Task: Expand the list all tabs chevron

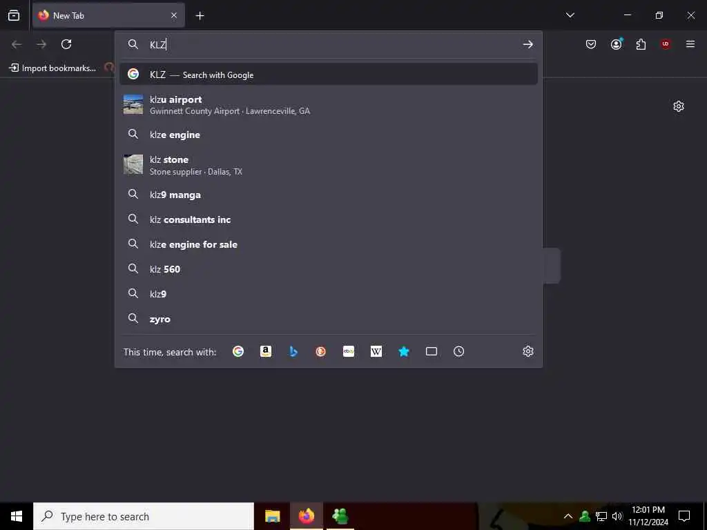Action: click(x=570, y=15)
